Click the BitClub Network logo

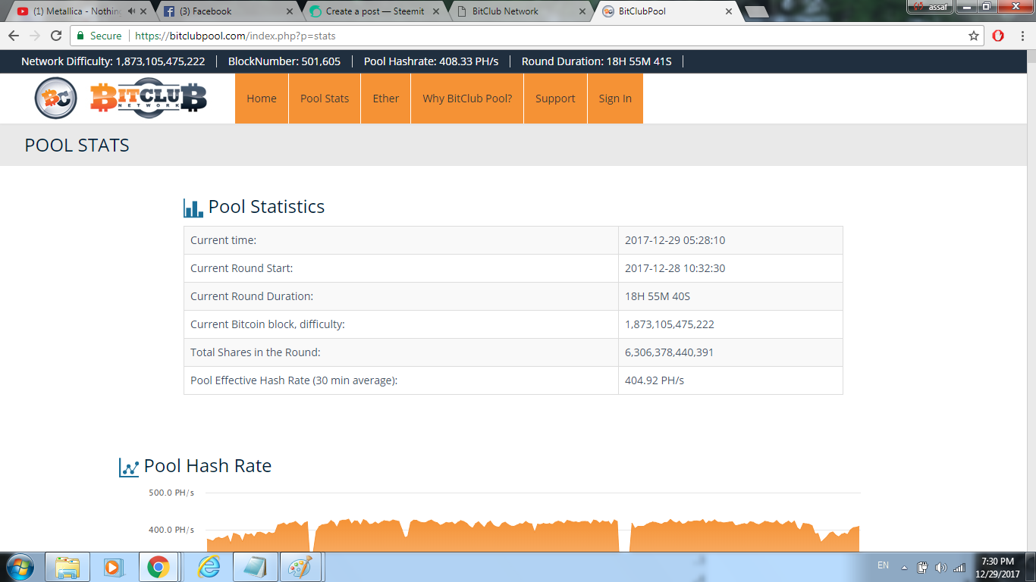click(x=148, y=98)
